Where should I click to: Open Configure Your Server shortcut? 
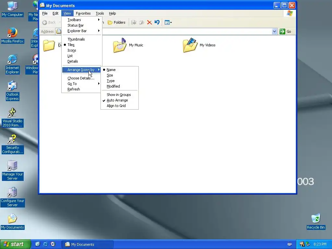[12, 197]
